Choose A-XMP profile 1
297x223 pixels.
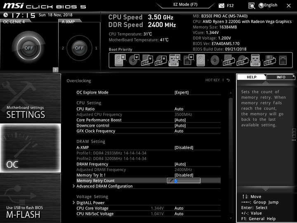[96, 48]
